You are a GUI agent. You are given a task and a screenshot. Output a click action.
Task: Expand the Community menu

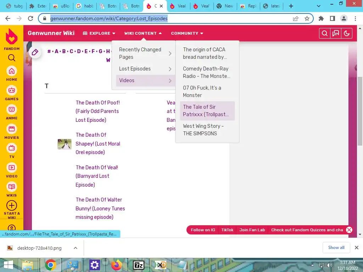(187, 33)
